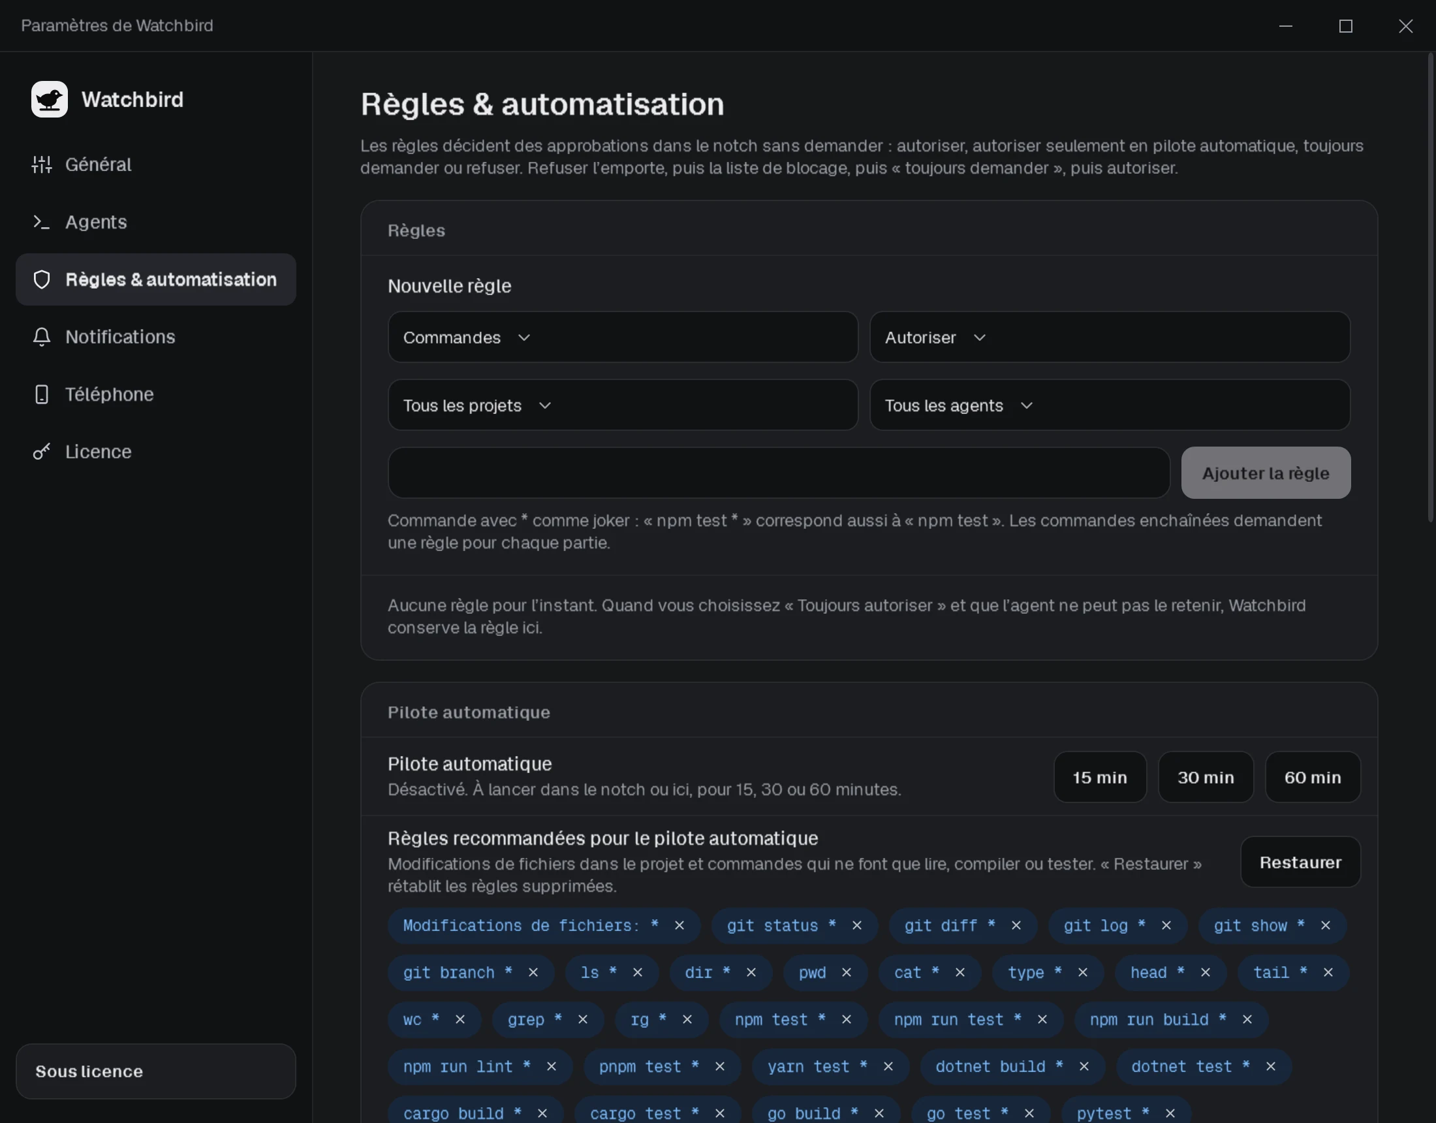The width and height of the screenshot is (1436, 1123).
Task: Remove the "git status *" rule chip
Action: point(857,926)
